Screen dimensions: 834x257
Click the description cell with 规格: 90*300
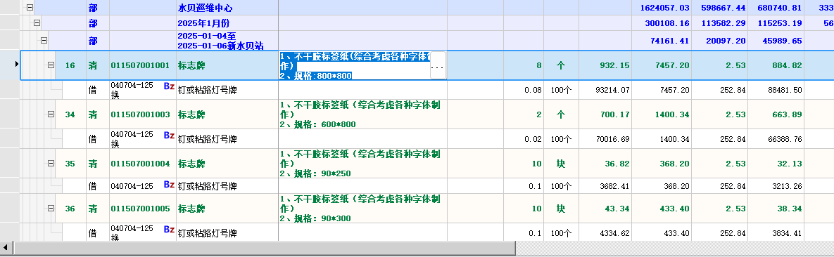click(362, 209)
